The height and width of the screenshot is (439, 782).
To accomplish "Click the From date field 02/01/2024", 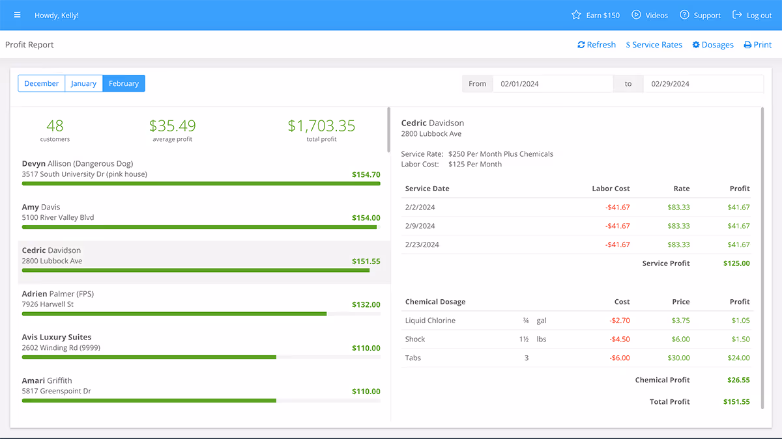I will click(553, 84).
